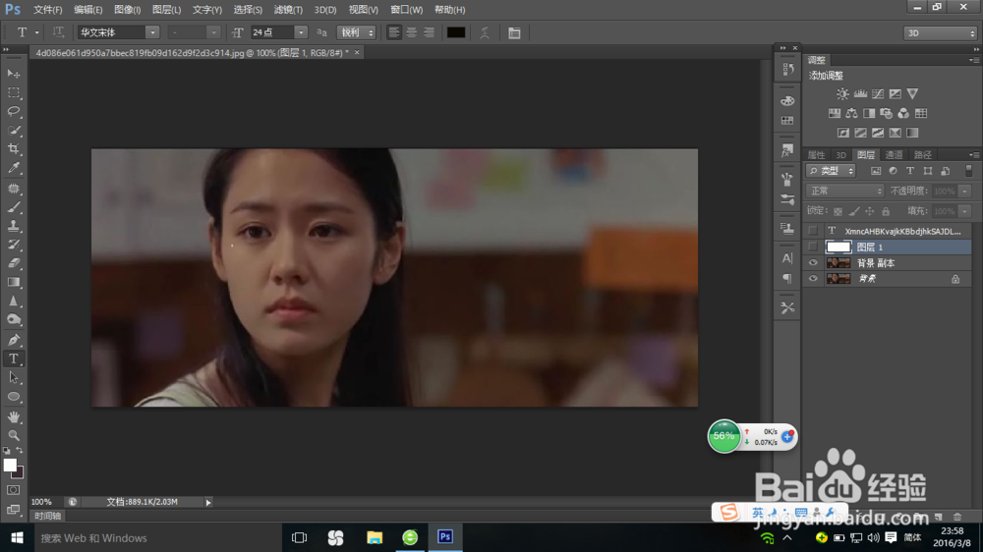The image size is (983, 552).
Task: Select the Hand tool
Action: pyautogui.click(x=14, y=416)
